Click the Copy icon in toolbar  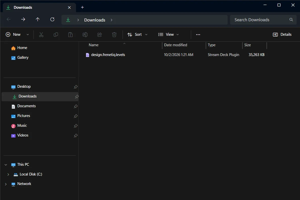pos(56,34)
